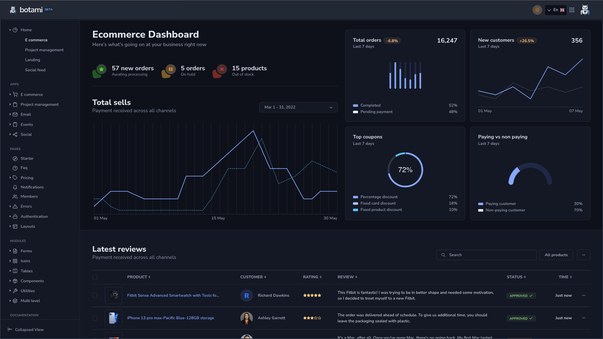
Task: Open the Mar 1 - 31, 2022 date dropdown
Action: (x=298, y=107)
